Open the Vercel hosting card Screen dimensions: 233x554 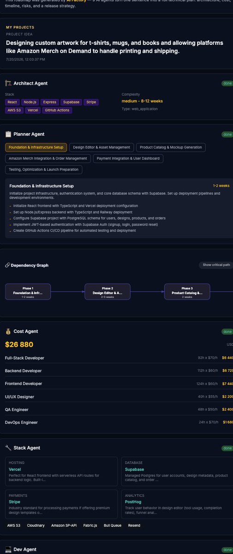(x=61, y=471)
